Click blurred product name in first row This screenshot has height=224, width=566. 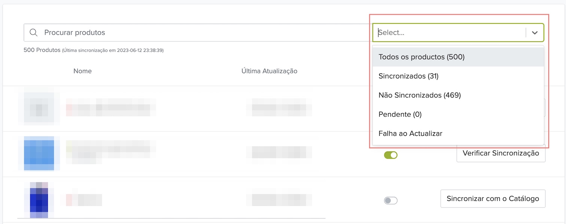point(111,107)
